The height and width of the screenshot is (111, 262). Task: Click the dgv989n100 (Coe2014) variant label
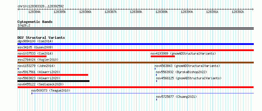(35, 41)
